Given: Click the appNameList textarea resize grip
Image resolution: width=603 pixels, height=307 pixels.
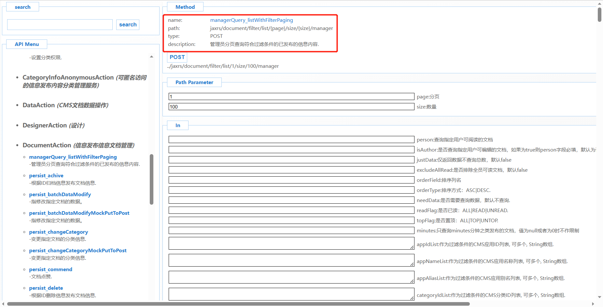Looking at the screenshot, I should 412,265.
